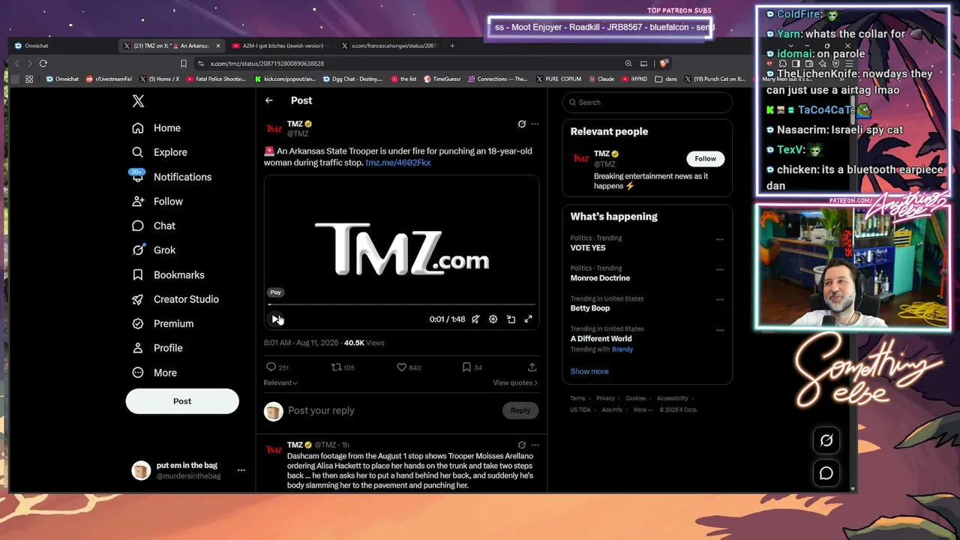
Task: Click the X logo in the sidebar
Action: click(x=138, y=101)
